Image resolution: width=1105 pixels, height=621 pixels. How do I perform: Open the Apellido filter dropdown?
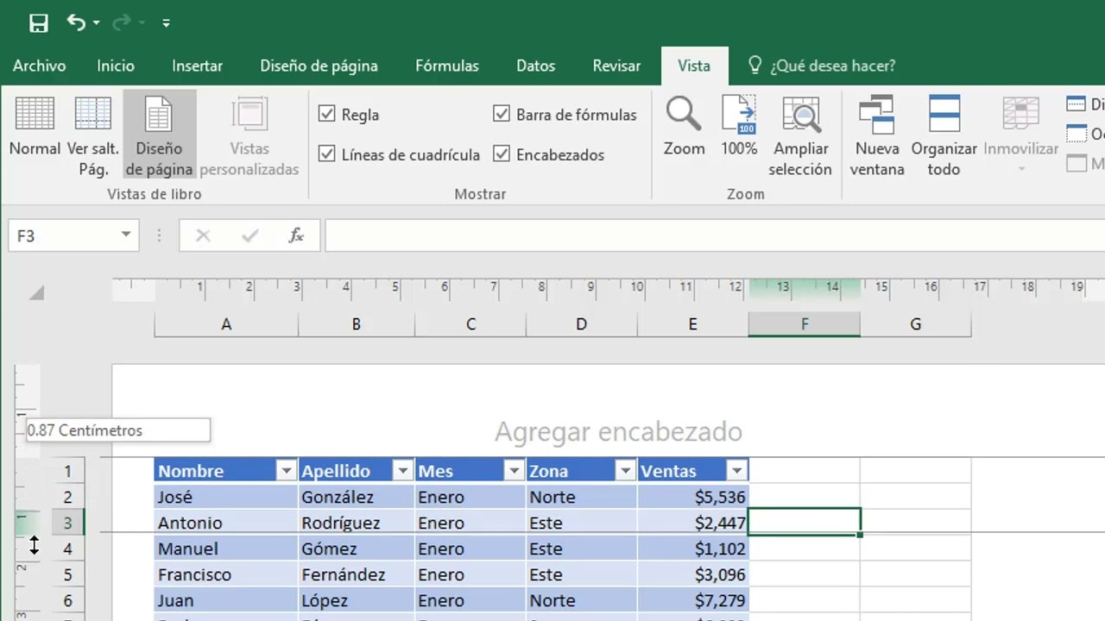click(402, 471)
